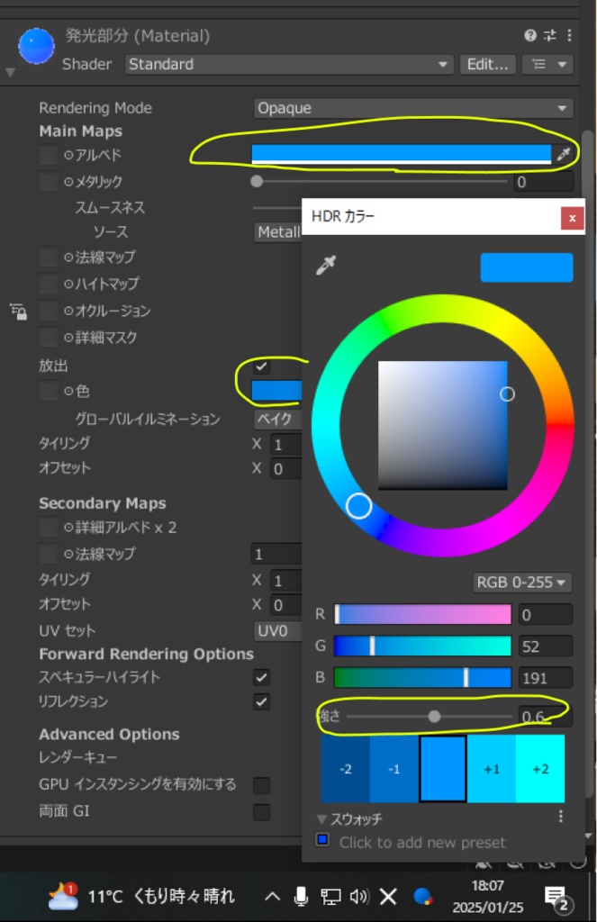Click the G value field showing 52
The width and height of the screenshot is (597, 922).
(546, 646)
